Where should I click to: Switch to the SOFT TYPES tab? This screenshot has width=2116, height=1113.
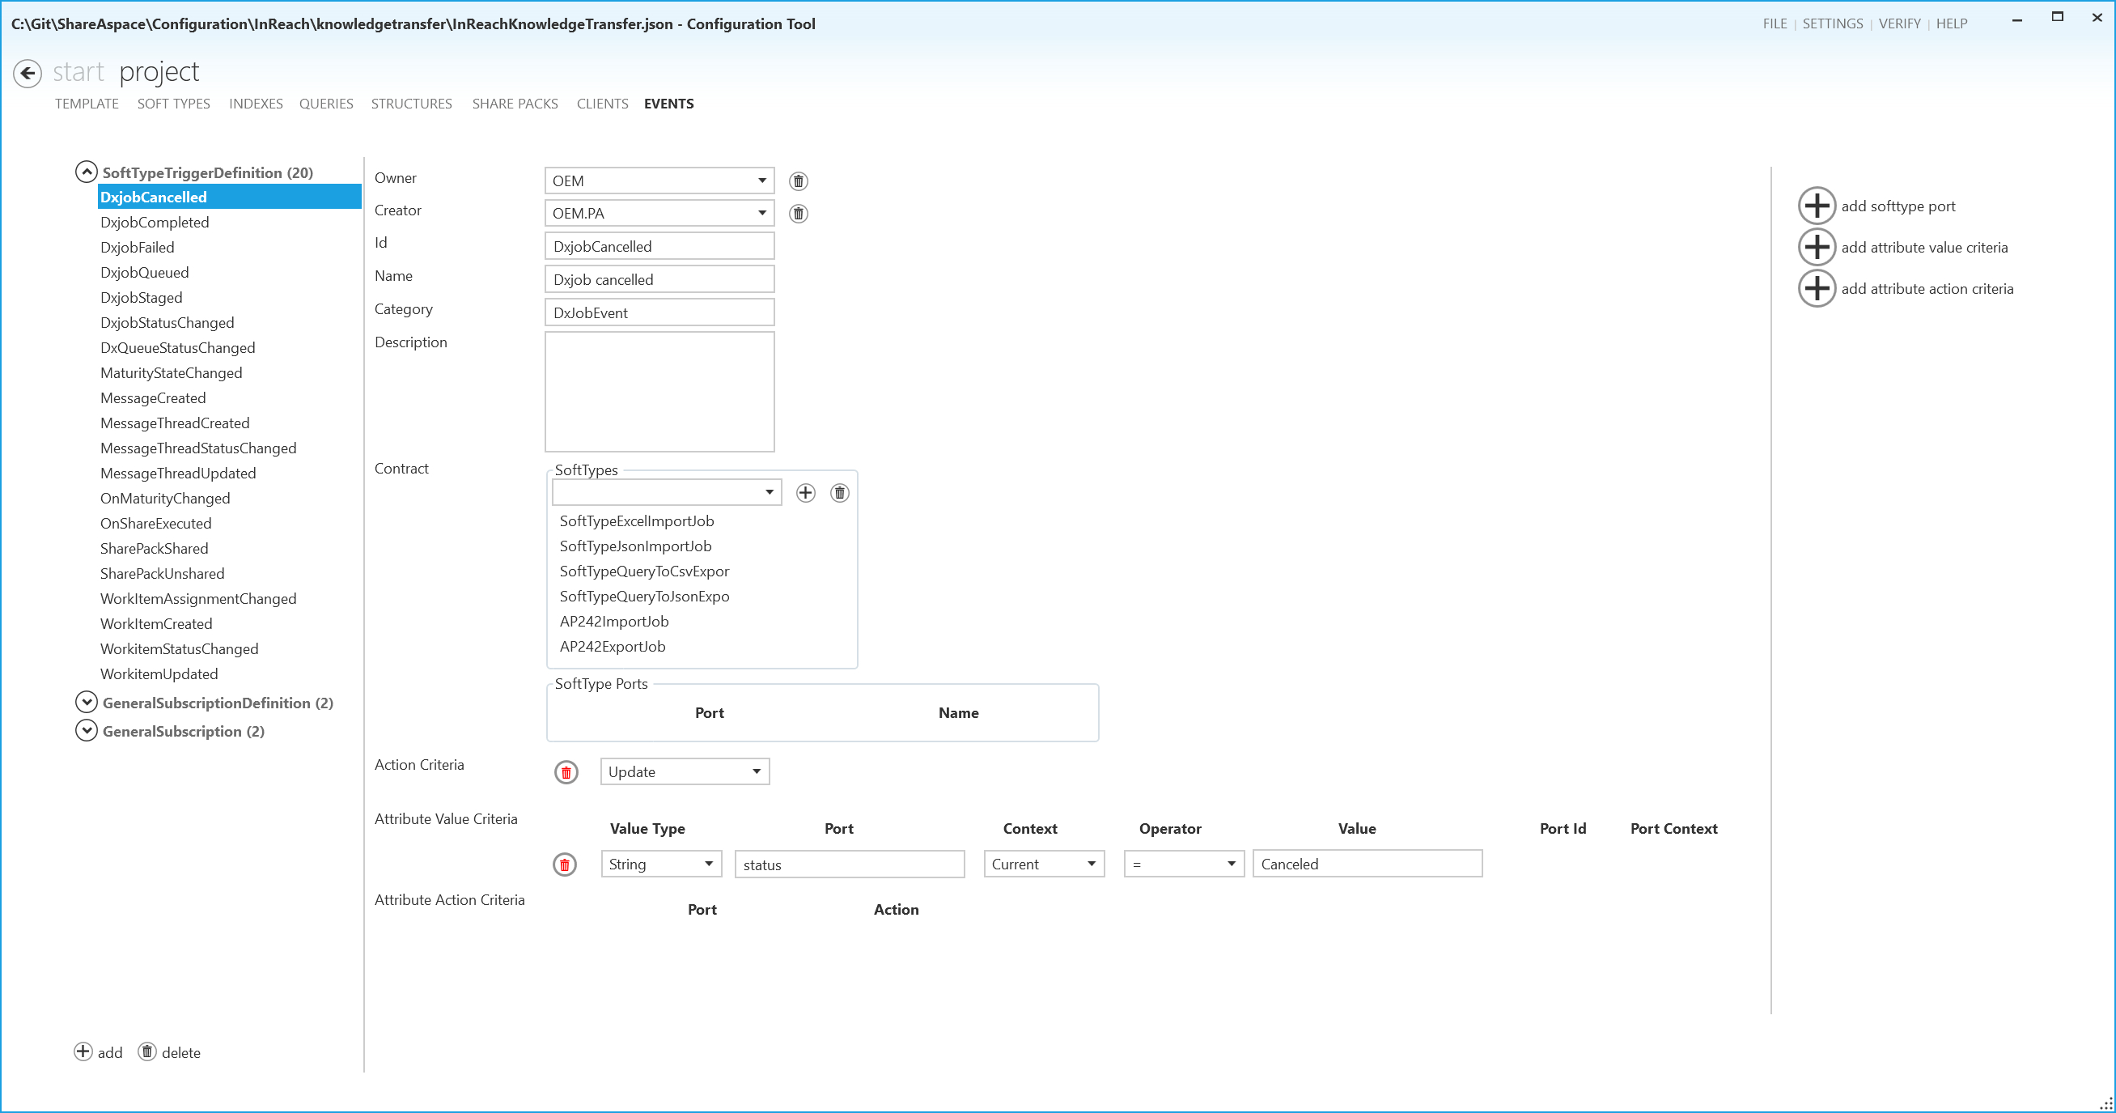point(173,104)
